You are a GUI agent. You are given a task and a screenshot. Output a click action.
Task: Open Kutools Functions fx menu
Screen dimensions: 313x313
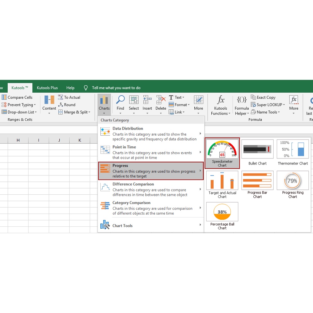click(x=221, y=105)
